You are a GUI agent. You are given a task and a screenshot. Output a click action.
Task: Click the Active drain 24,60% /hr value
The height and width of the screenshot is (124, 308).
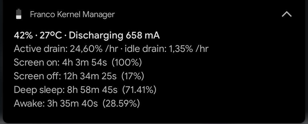coord(66,49)
